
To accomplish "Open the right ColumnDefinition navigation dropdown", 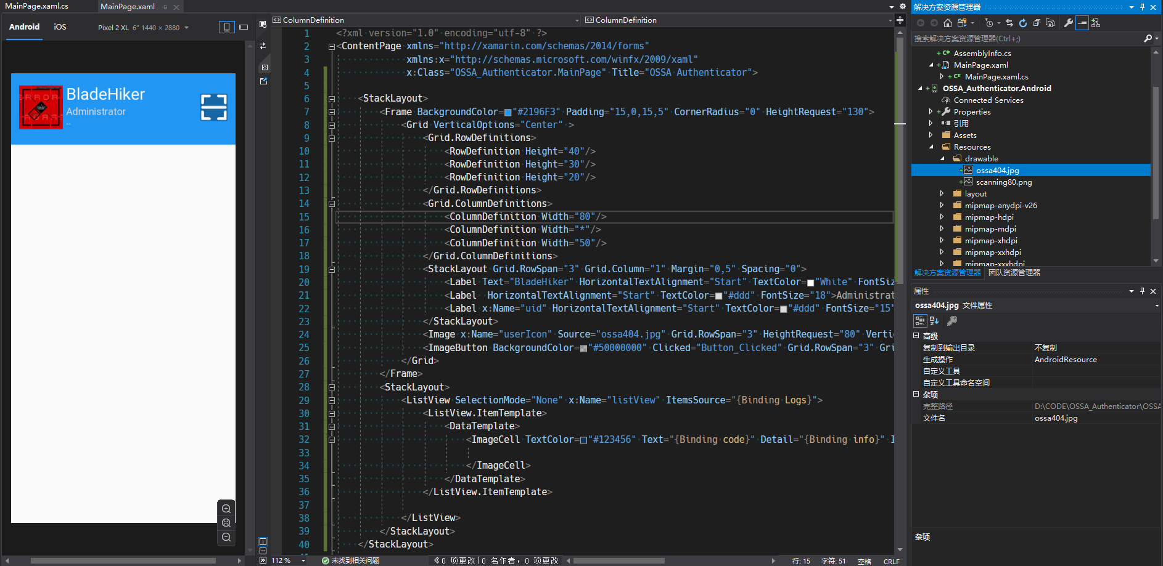I will click(x=890, y=20).
